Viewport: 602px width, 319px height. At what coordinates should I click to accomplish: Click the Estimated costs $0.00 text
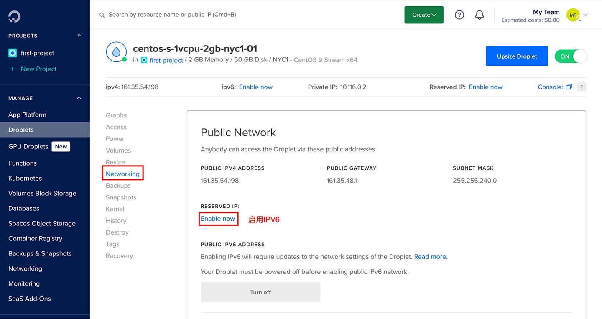pos(531,20)
